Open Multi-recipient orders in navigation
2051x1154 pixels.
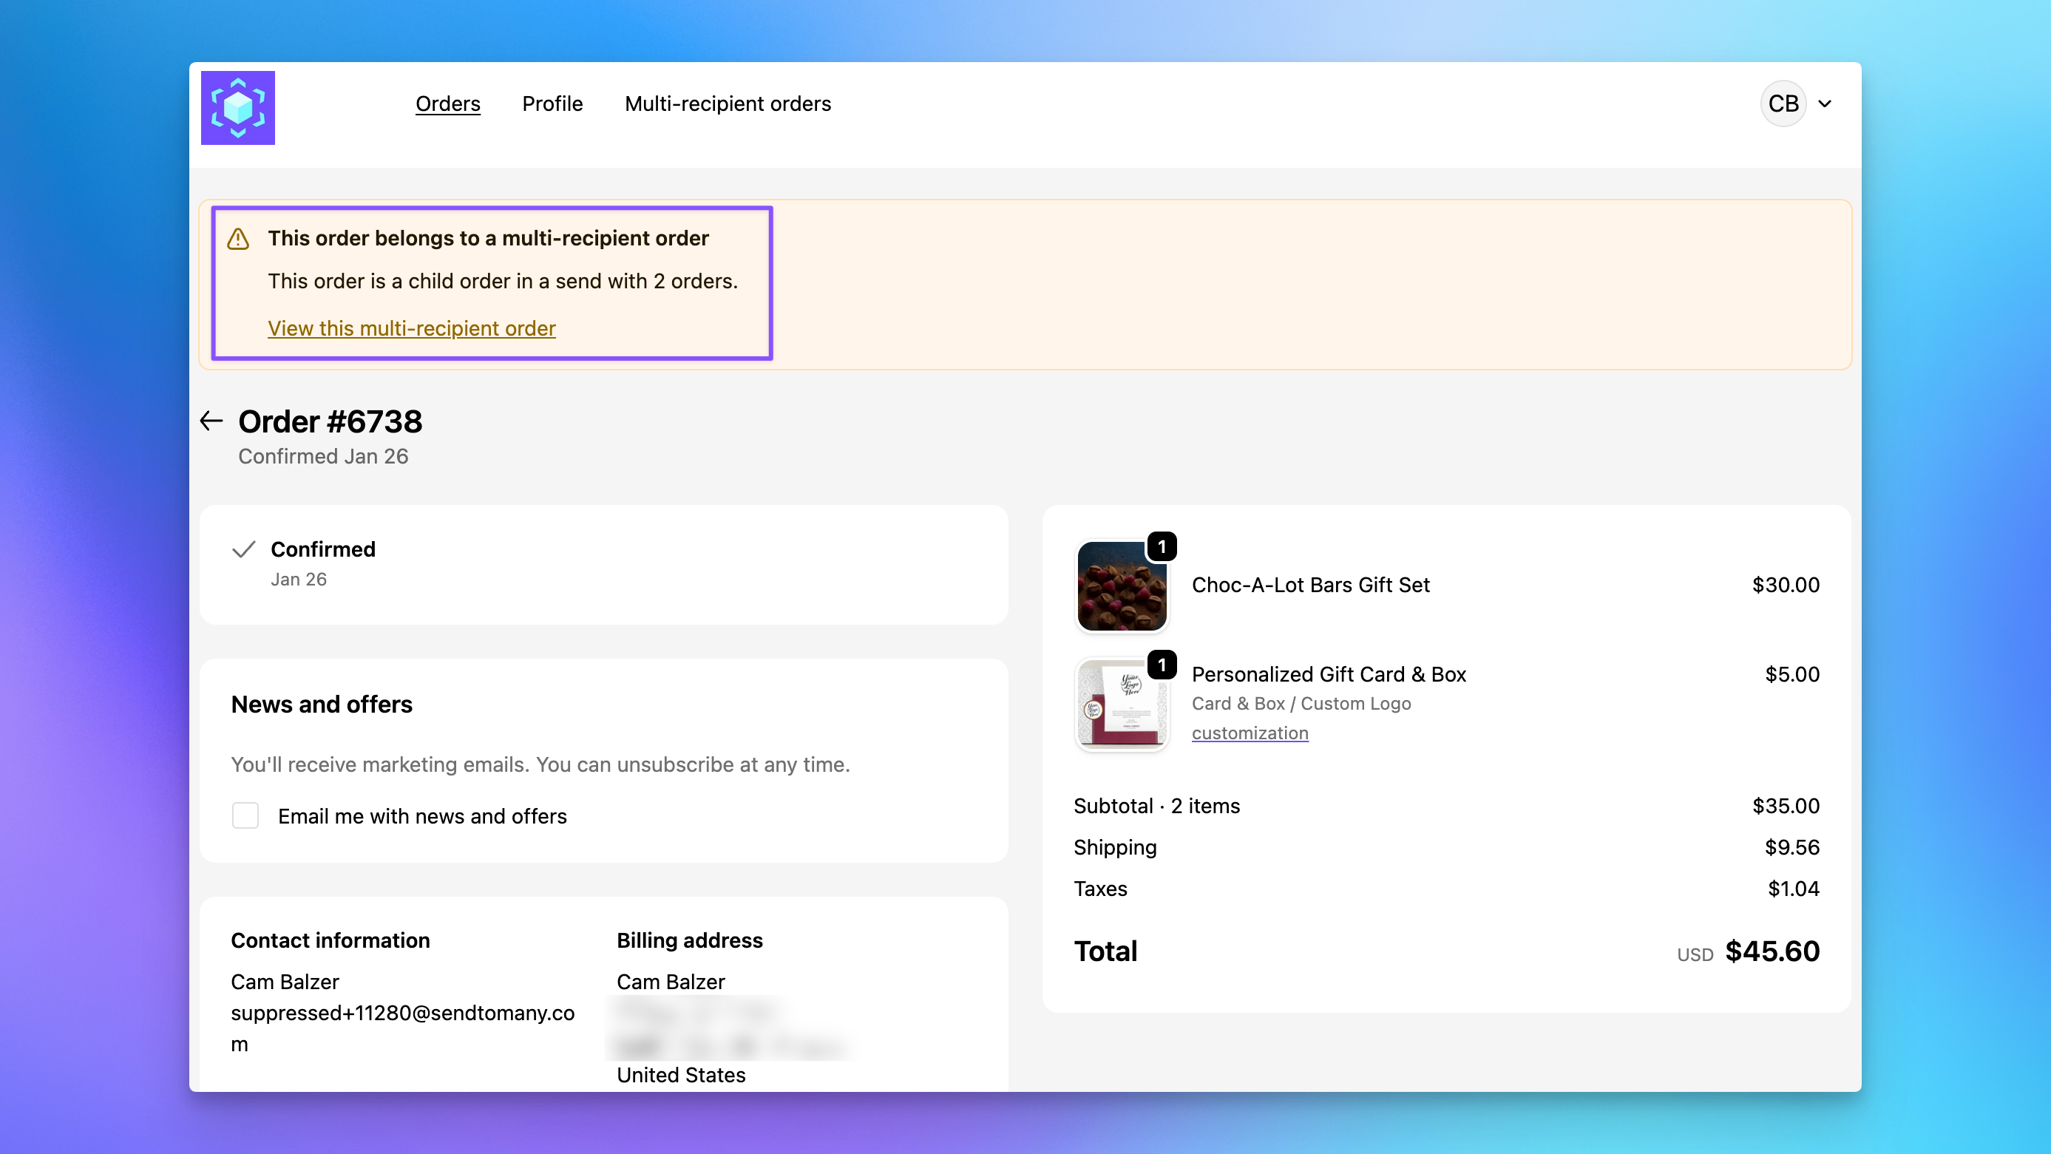727,103
